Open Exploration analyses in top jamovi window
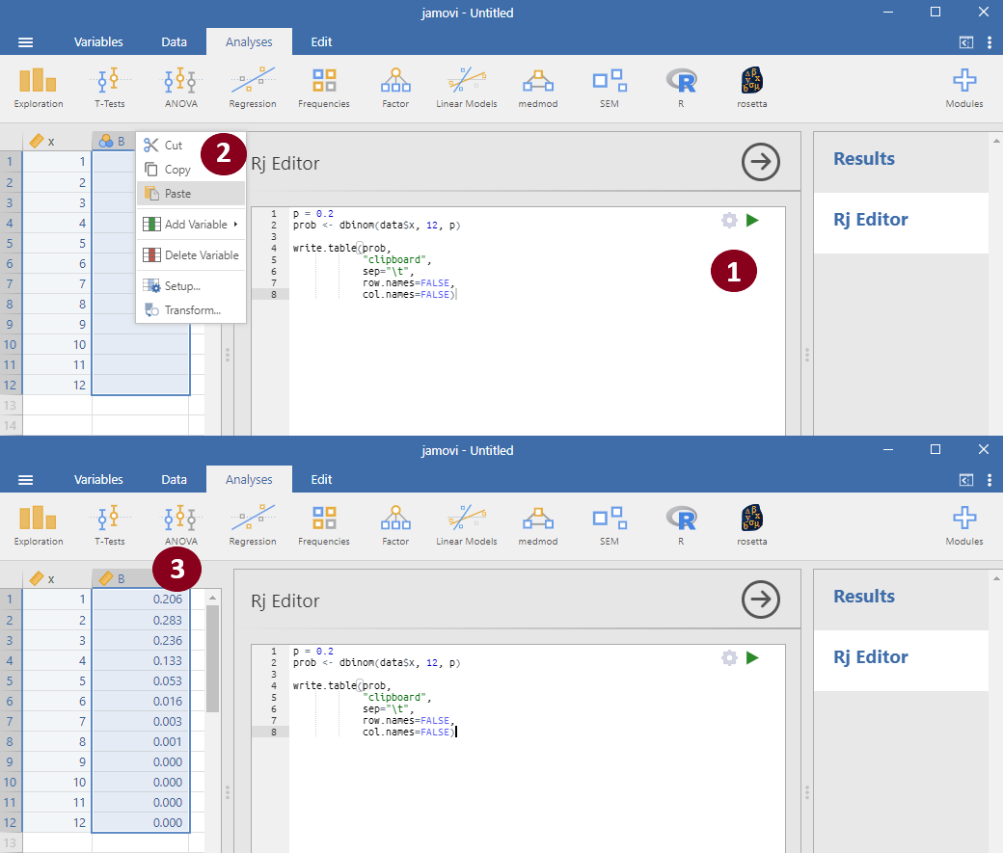Viewport: 1003px width, 853px height. click(x=39, y=89)
